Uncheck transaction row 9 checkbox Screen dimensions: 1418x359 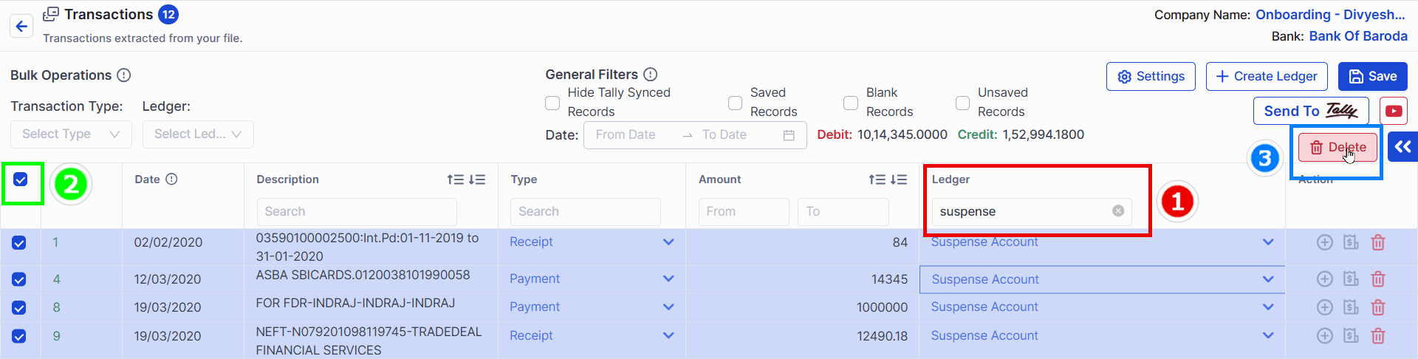click(x=19, y=336)
